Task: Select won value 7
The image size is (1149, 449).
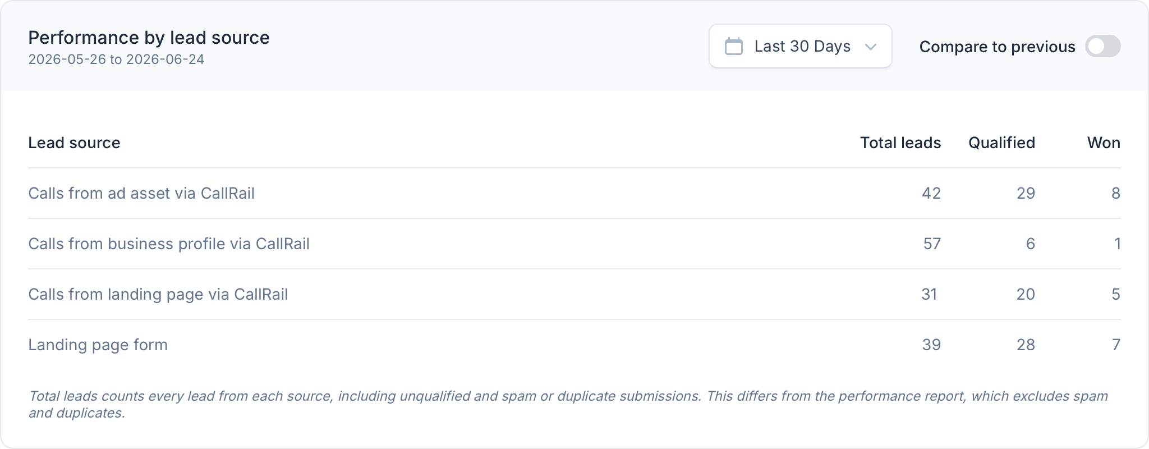Action: [x=1116, y=345]
